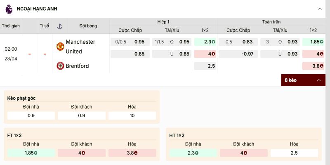Image resolution: width=330 pixels, height=165 pixels.
Task: Choose FT 1×2 Đội khách odds 4
Action: 81,153
